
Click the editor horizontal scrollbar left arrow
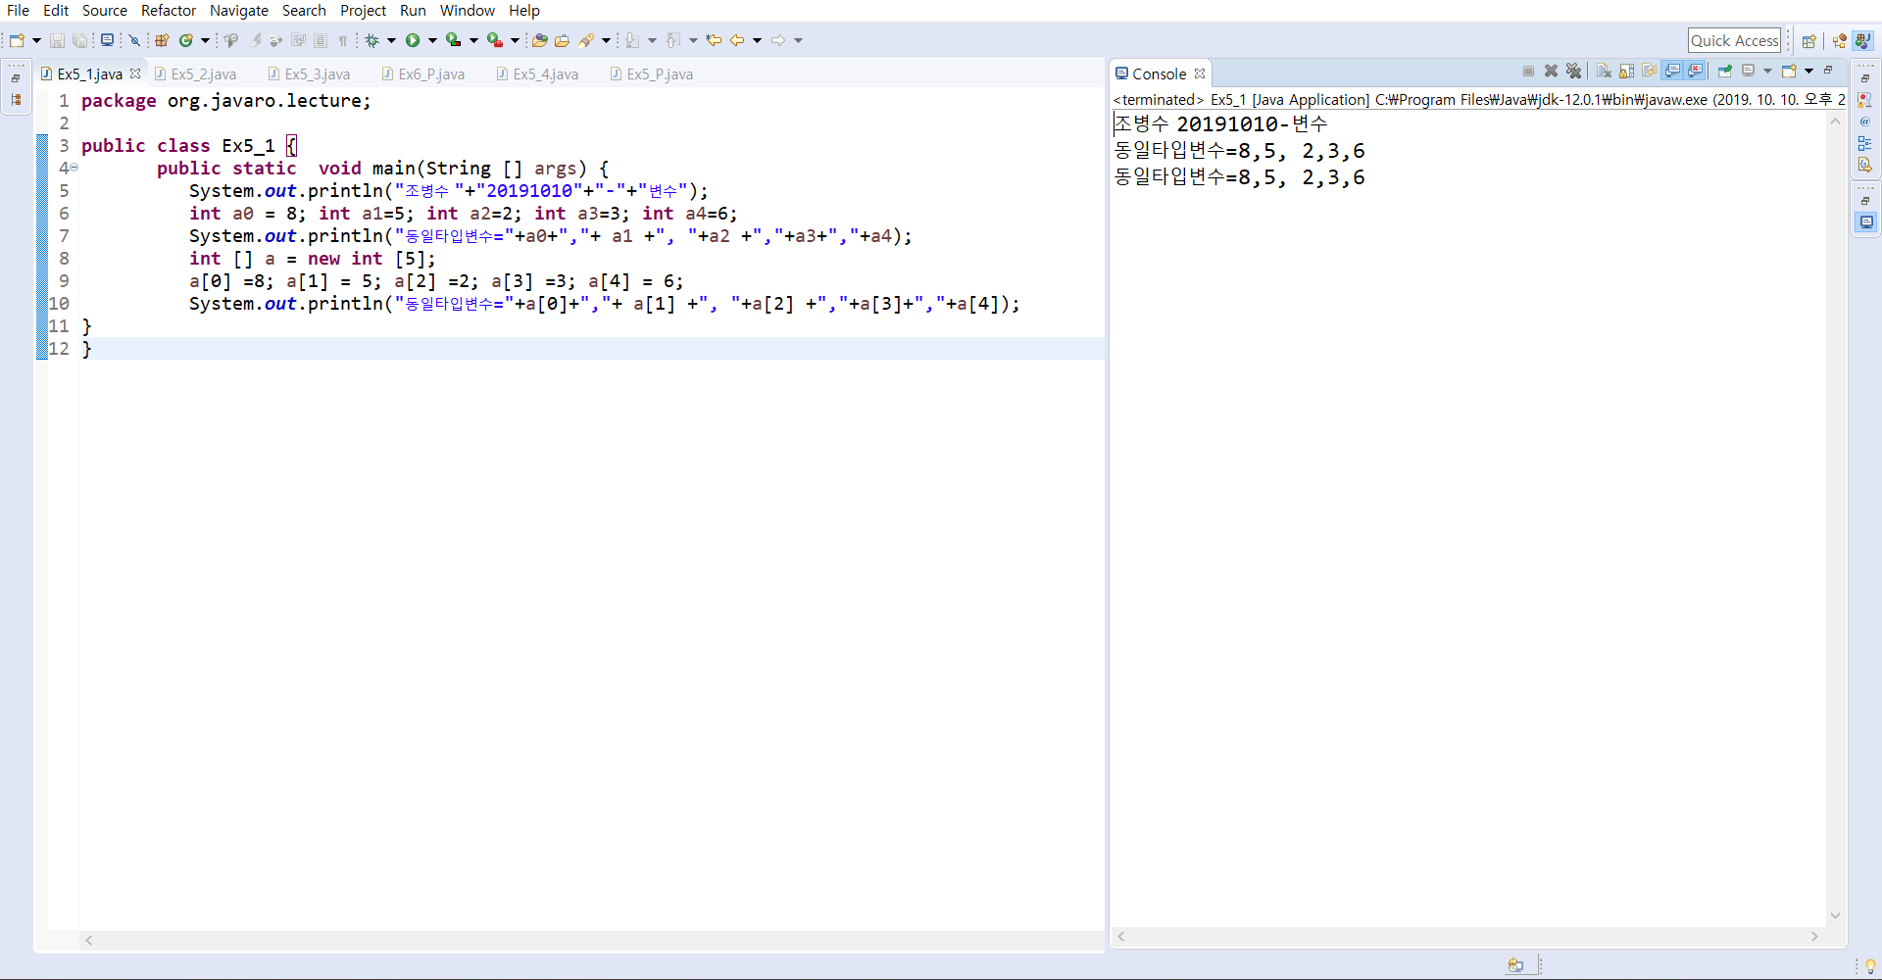89,940
